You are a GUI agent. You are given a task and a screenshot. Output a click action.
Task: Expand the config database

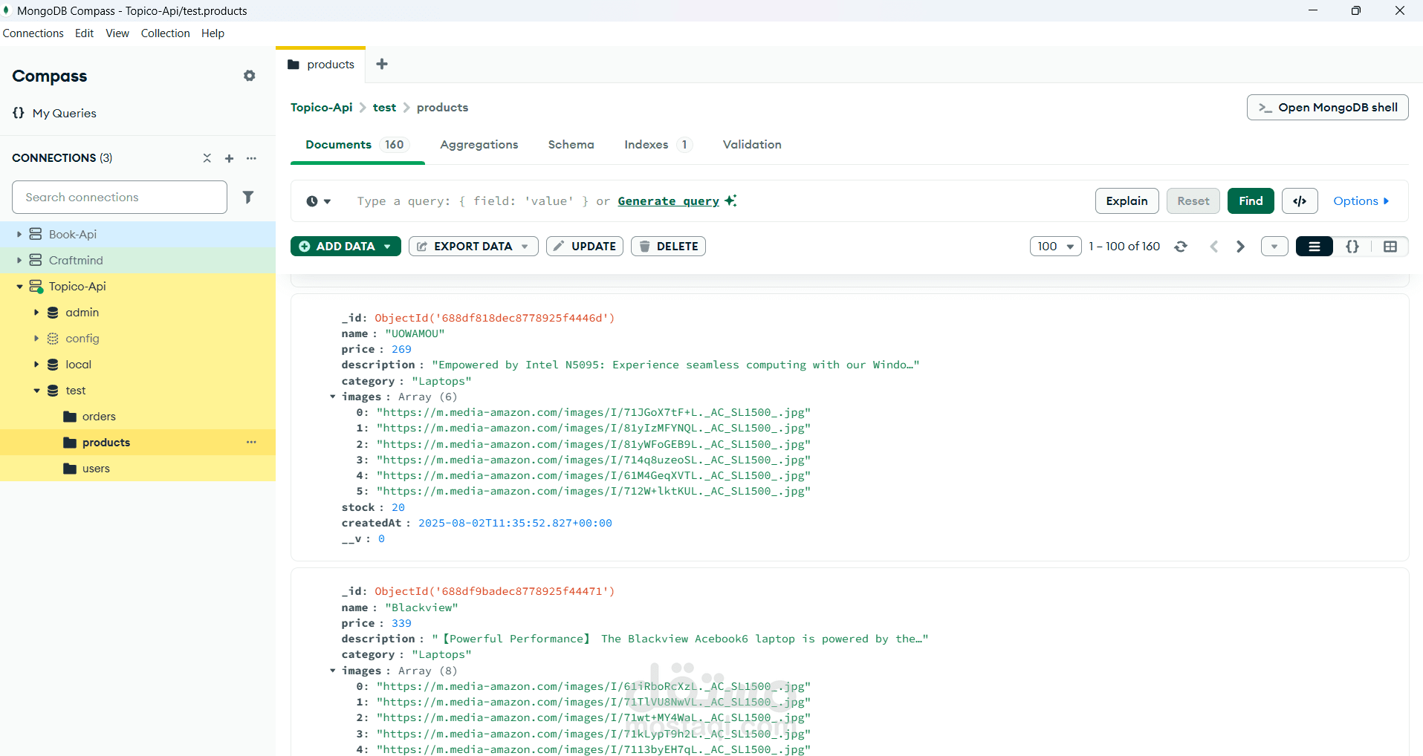pyautogui.click(x=36, y=339)
